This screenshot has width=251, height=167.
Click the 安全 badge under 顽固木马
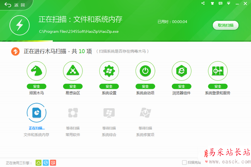pyautogui.click(x=37, y=86)
